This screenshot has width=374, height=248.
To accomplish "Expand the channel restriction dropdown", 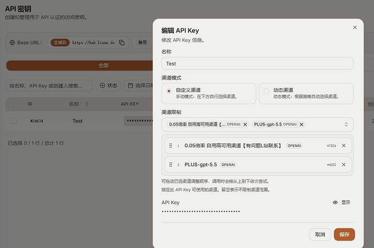I will (x=346, y=125).
